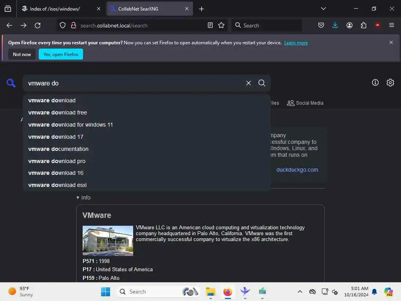
Task: Choose suggestion vmware download
Action: tap(146, 100)
